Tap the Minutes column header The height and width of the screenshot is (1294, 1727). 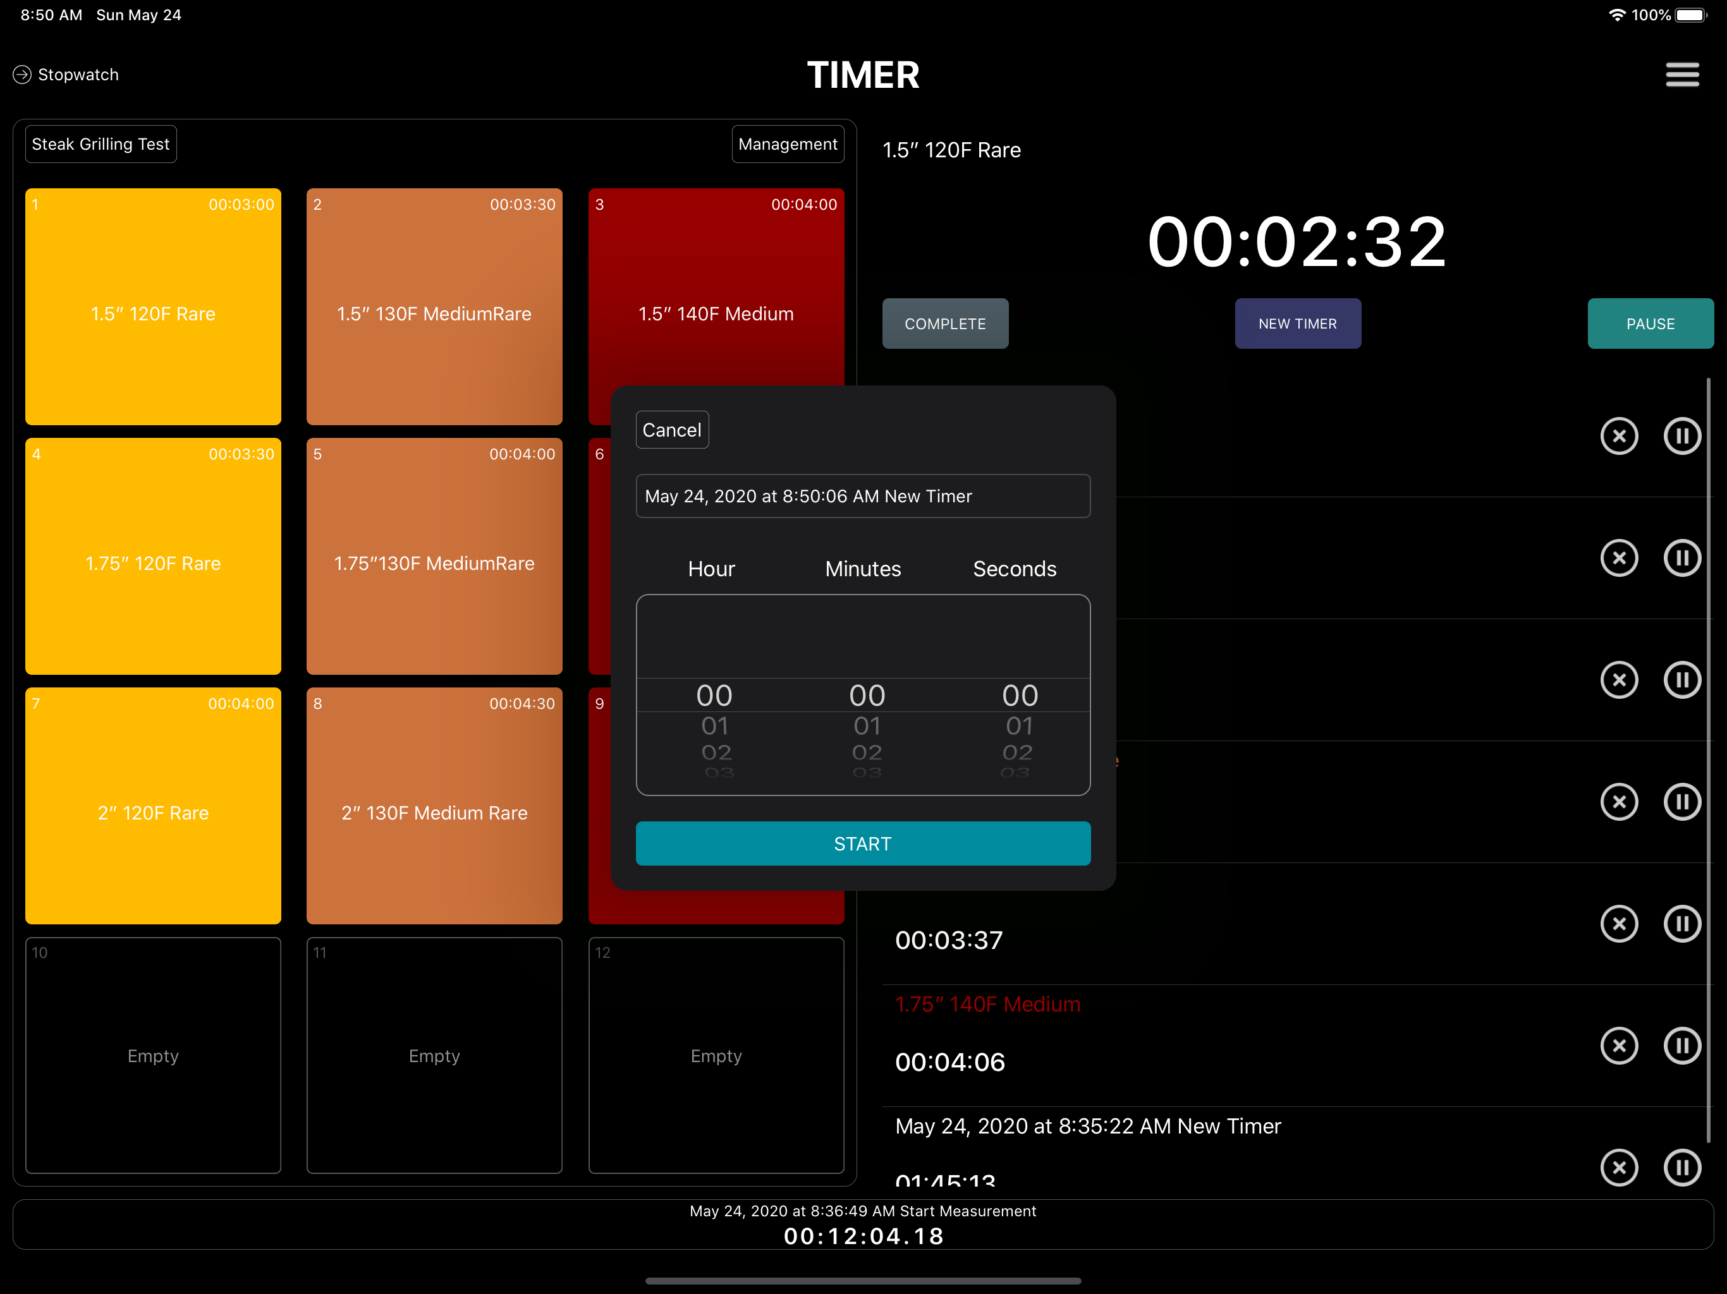[863, 569]
